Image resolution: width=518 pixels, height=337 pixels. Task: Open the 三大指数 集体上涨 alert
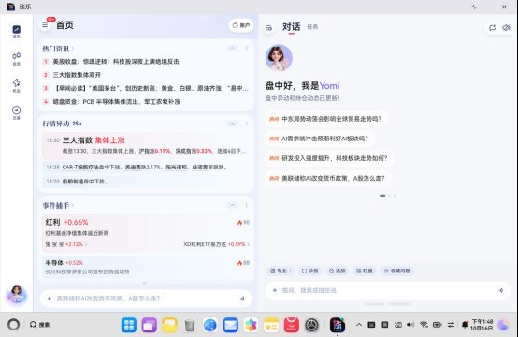click(146, 145)
